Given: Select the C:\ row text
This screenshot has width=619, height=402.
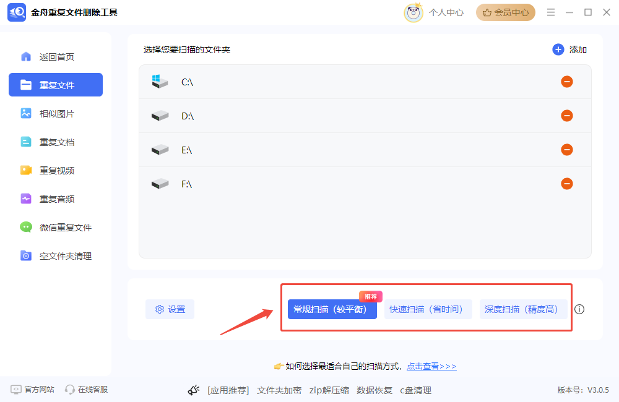Looking at the screenshot, I should (x=187, y=82).
